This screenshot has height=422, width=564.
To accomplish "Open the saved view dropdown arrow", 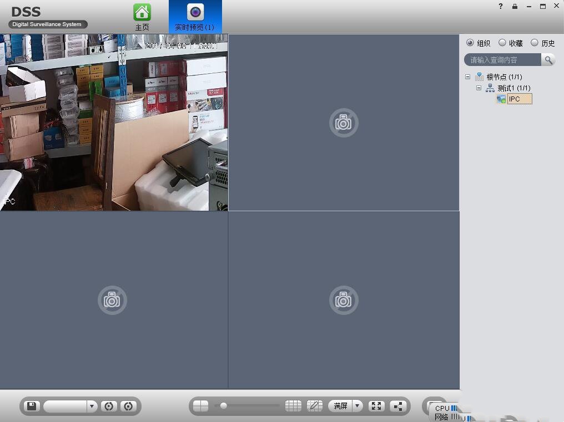I will click(92, 406).
